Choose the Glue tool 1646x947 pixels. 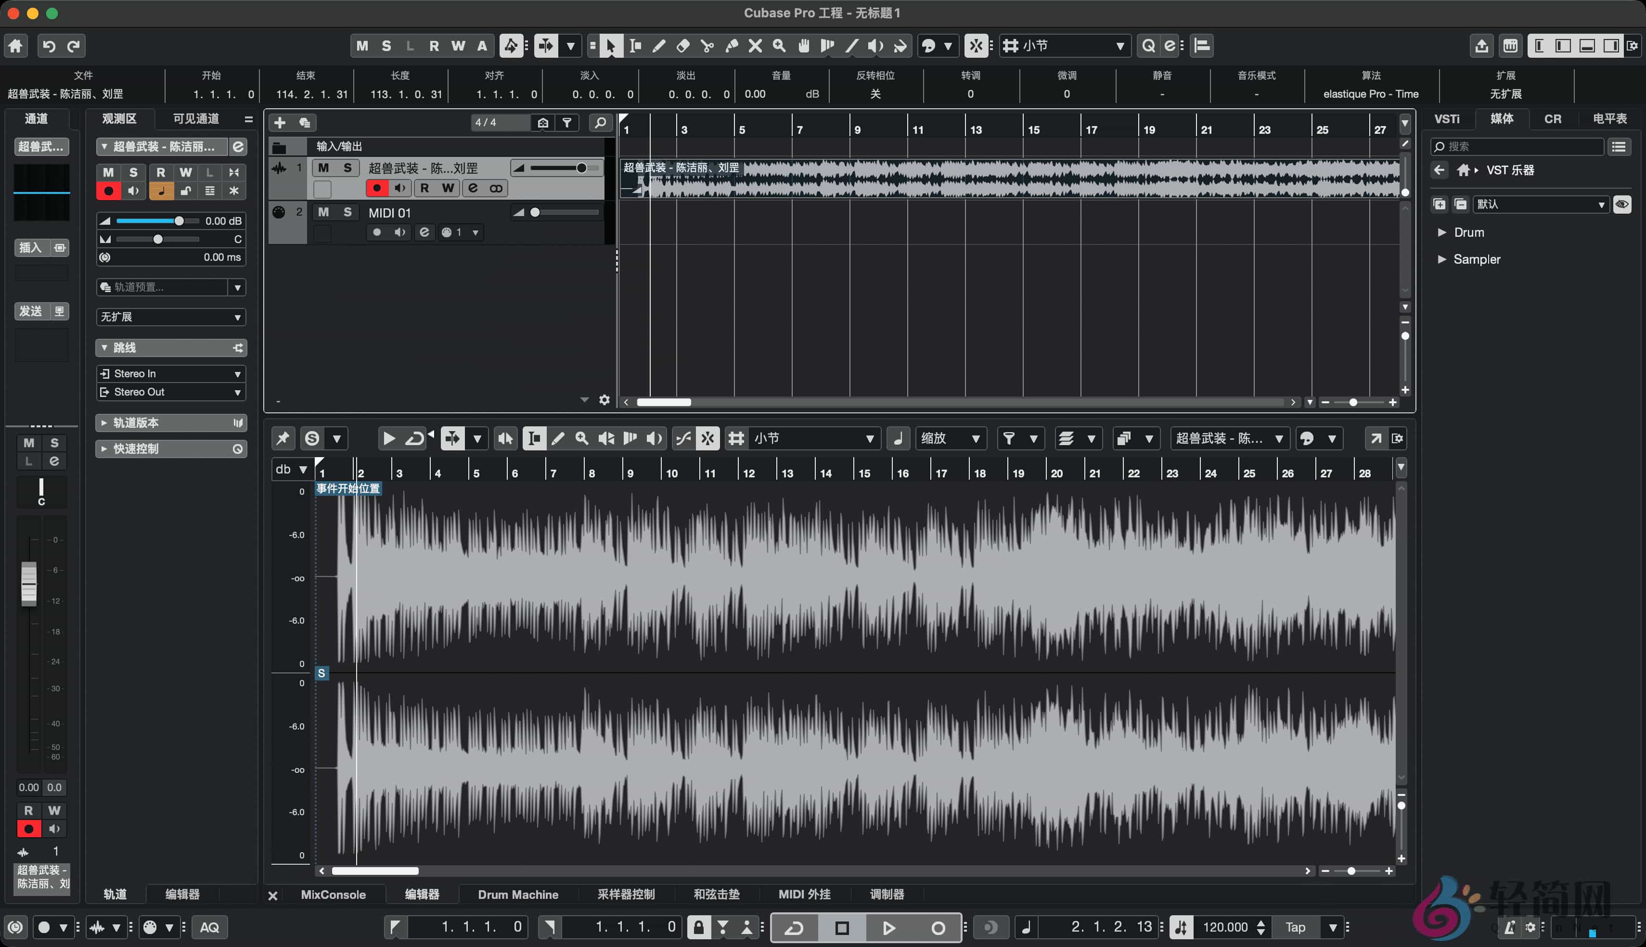point(733,46)
